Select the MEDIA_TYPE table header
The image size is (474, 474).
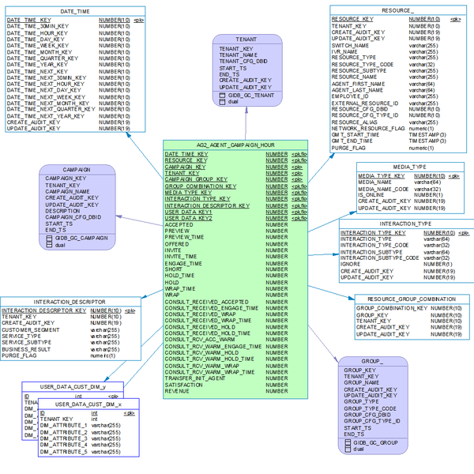click(408, 167)
